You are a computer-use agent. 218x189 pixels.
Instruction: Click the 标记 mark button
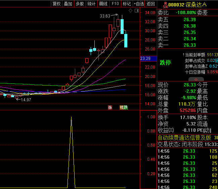tap(127, 4)
